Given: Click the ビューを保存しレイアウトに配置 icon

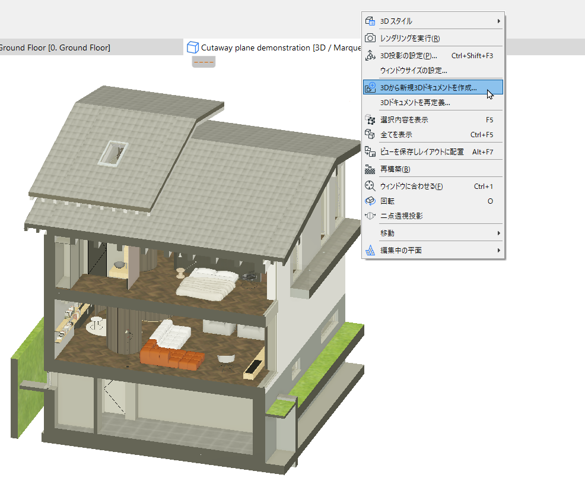Looking at the screenshot, I should coord(370,151).
